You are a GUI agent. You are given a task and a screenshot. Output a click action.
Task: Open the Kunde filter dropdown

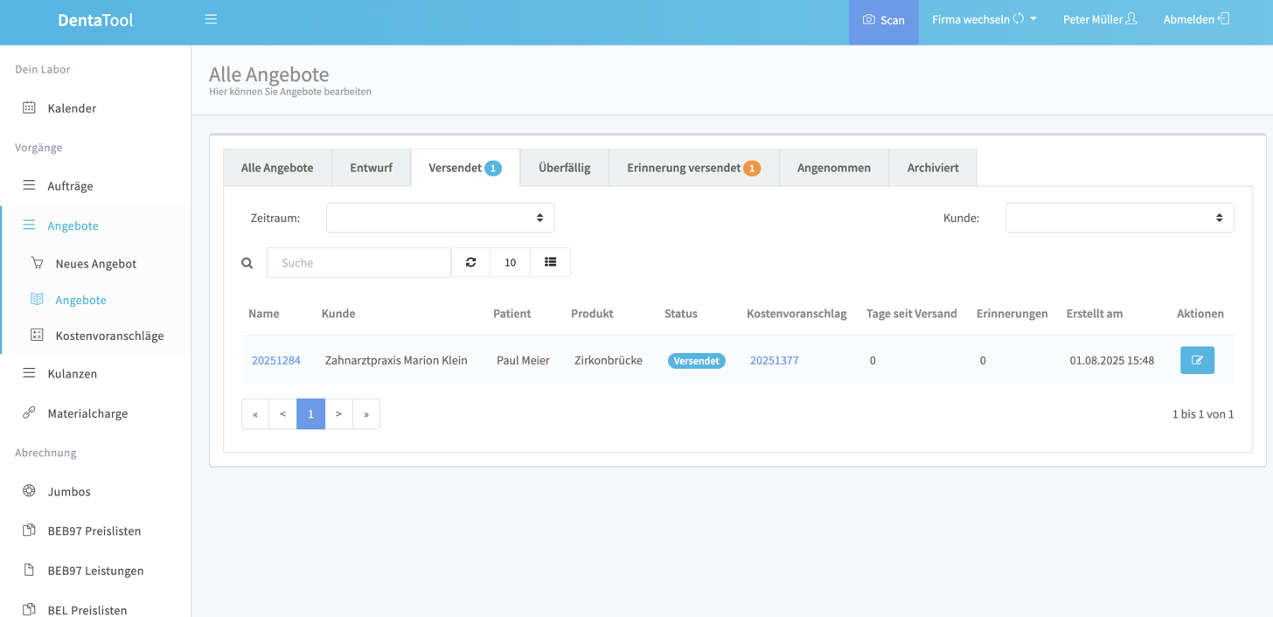point(1118,218)
